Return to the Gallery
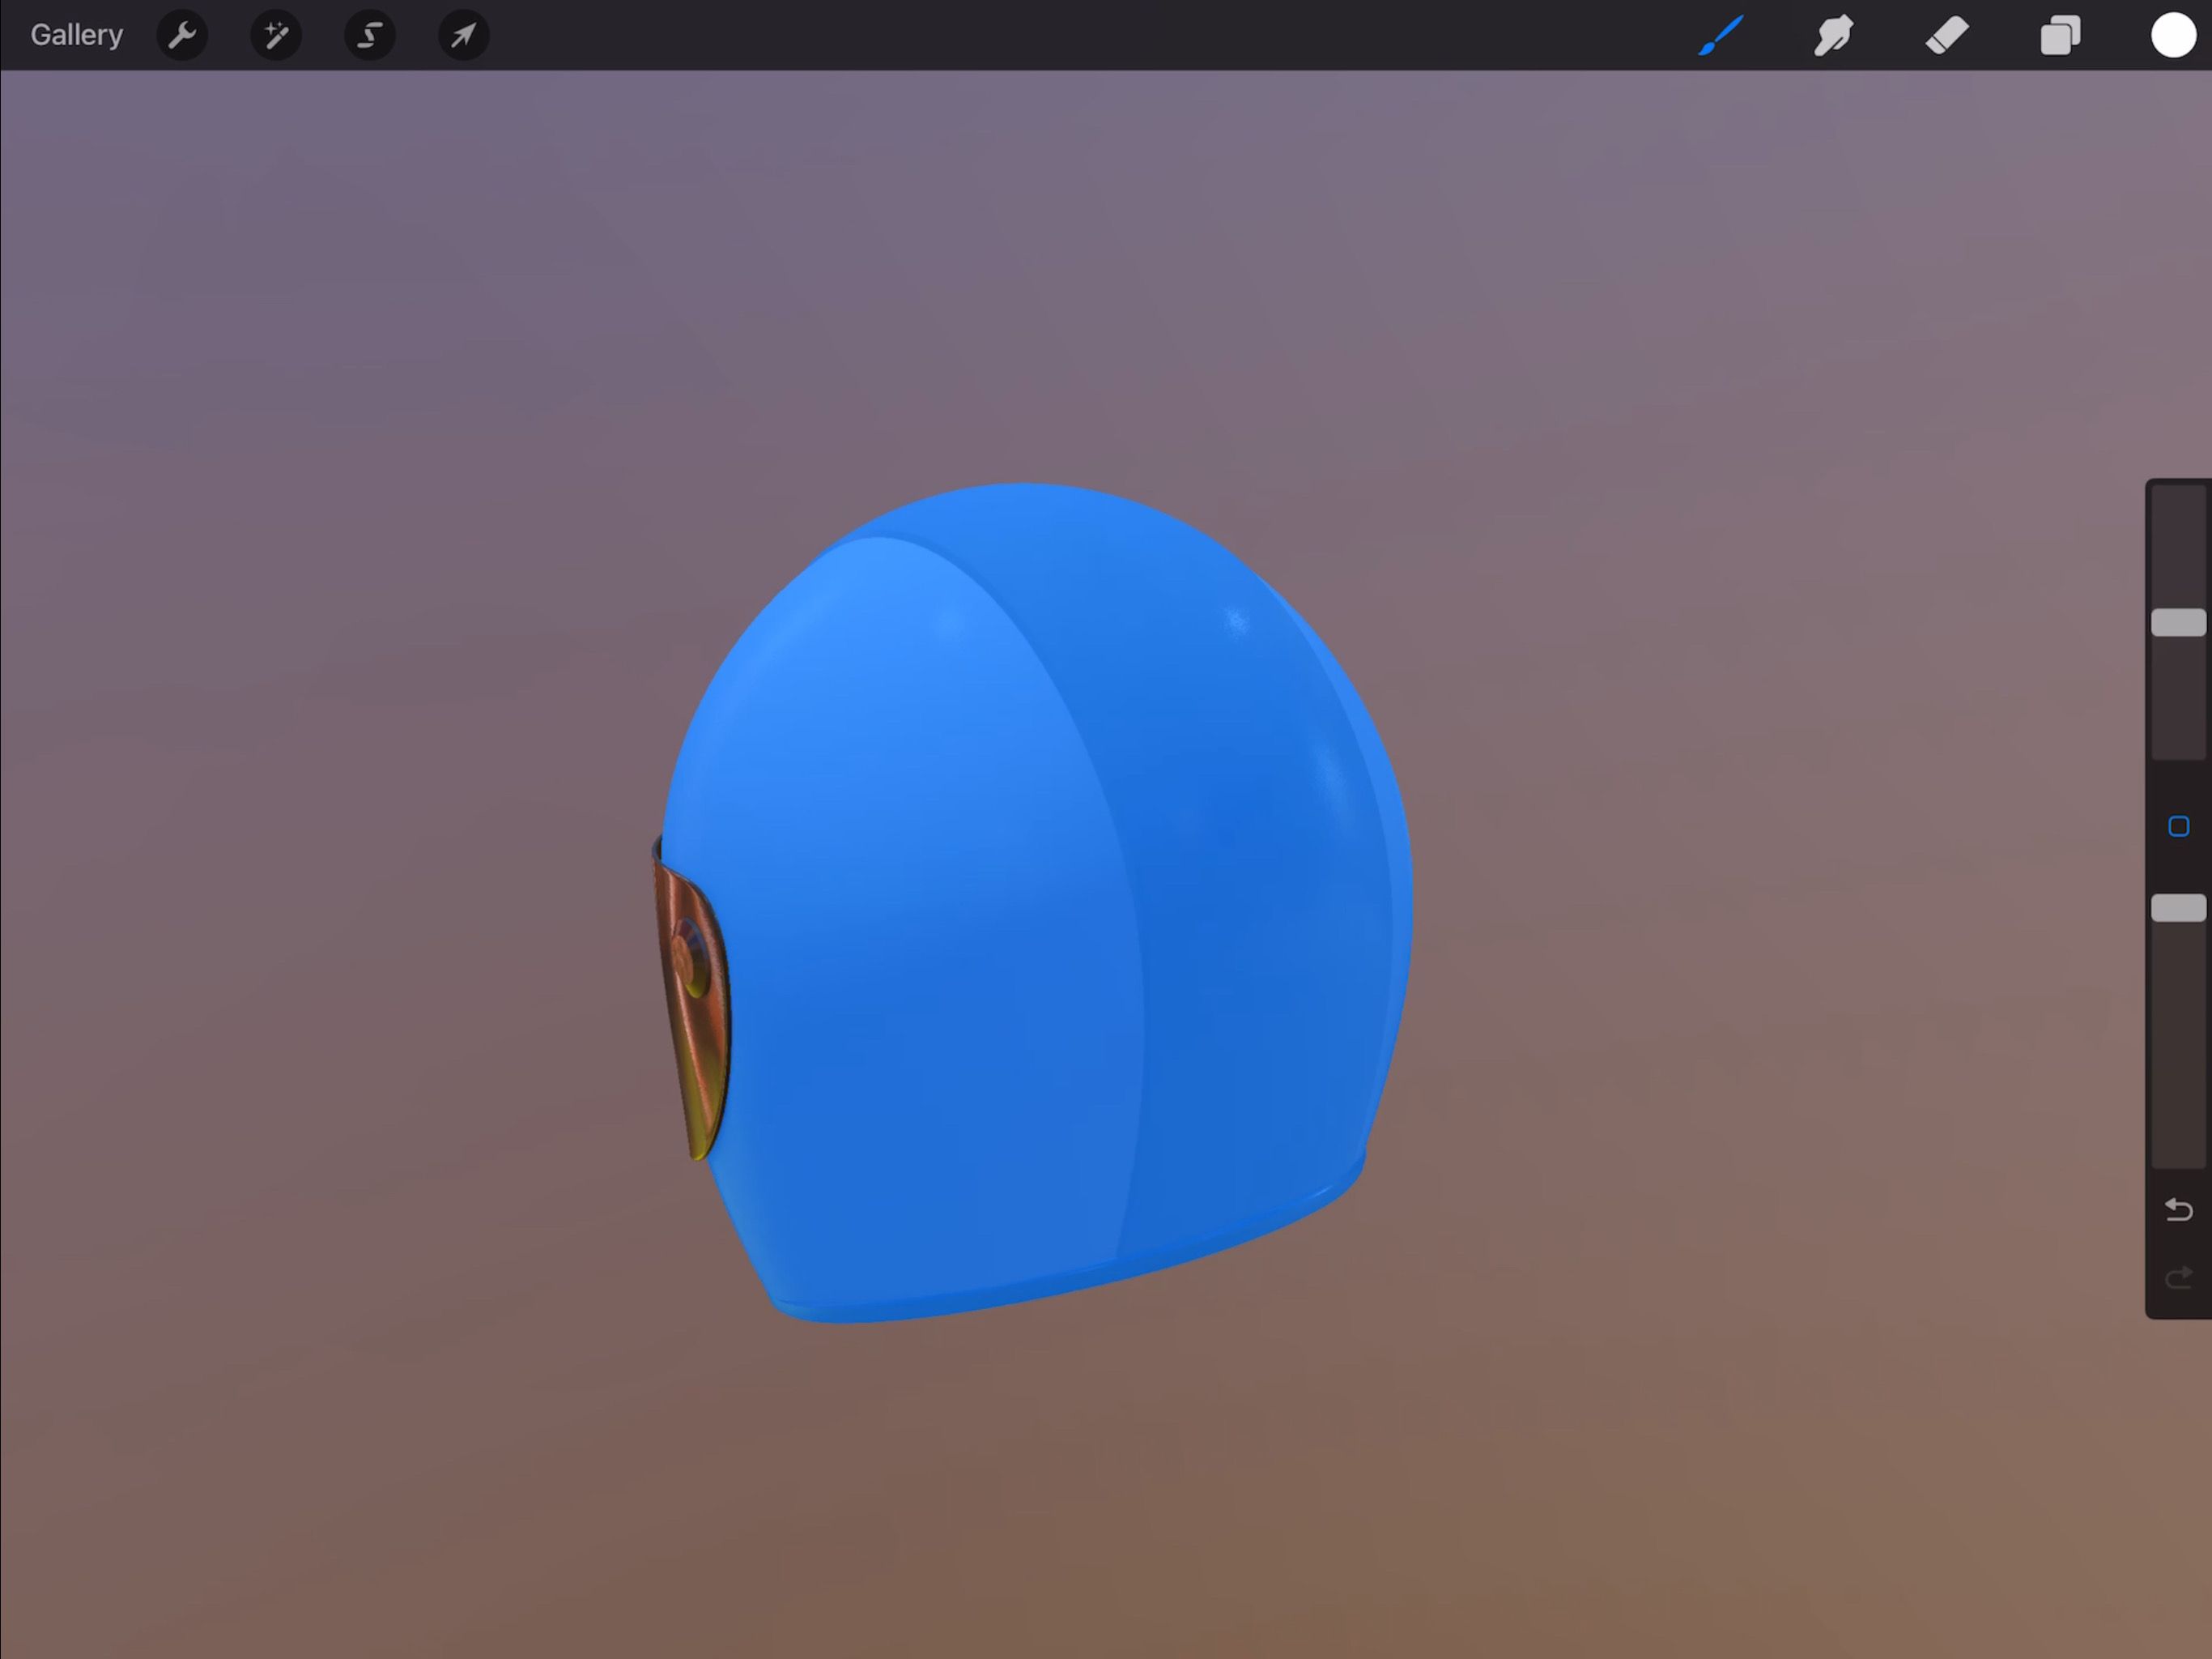This screenshot has height=1659, width=2212. (x=76, y=35)
